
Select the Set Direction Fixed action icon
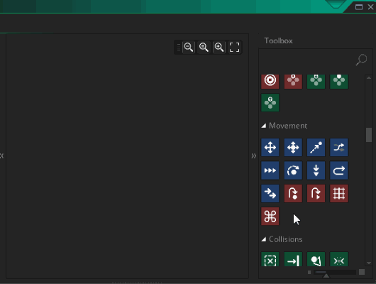click(x=270, y=147)
